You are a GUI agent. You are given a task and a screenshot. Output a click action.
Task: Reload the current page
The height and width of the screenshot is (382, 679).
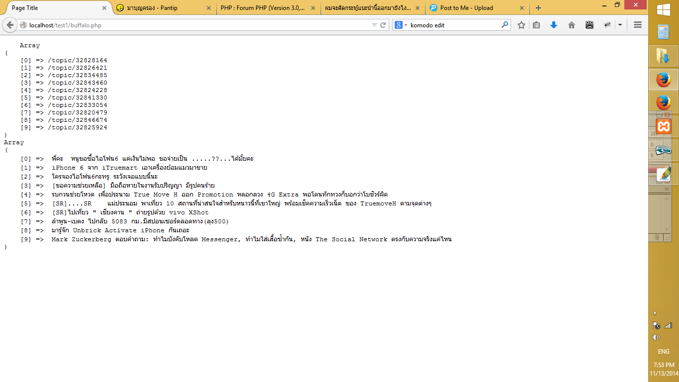[x=383, y=25]
